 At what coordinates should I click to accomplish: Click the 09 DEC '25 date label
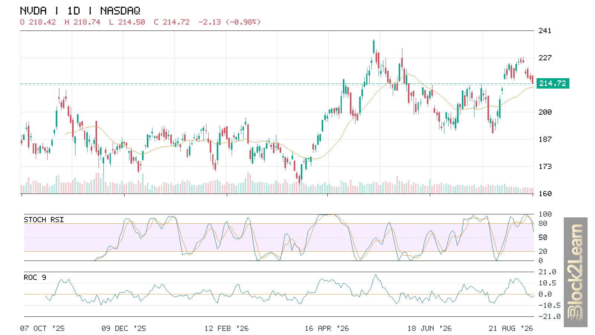pos(124,328)
